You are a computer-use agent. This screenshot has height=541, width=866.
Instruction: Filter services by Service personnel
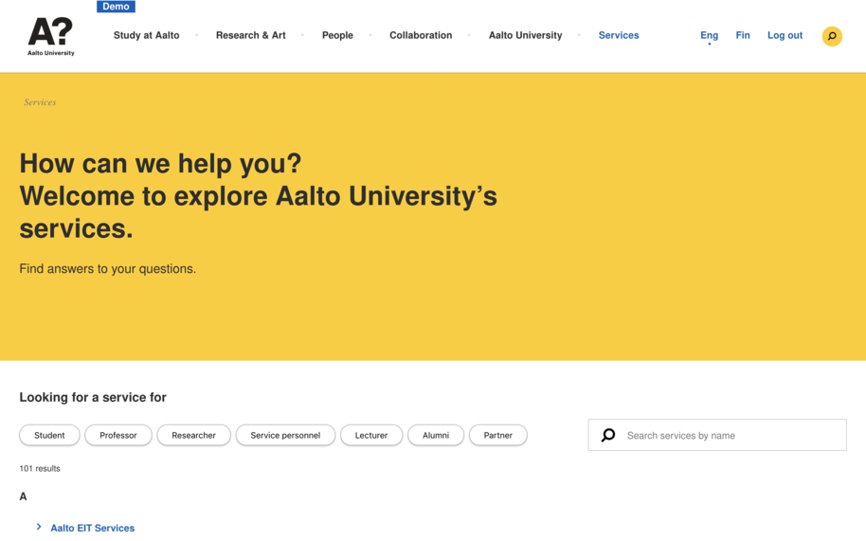[x=285, y=435]
